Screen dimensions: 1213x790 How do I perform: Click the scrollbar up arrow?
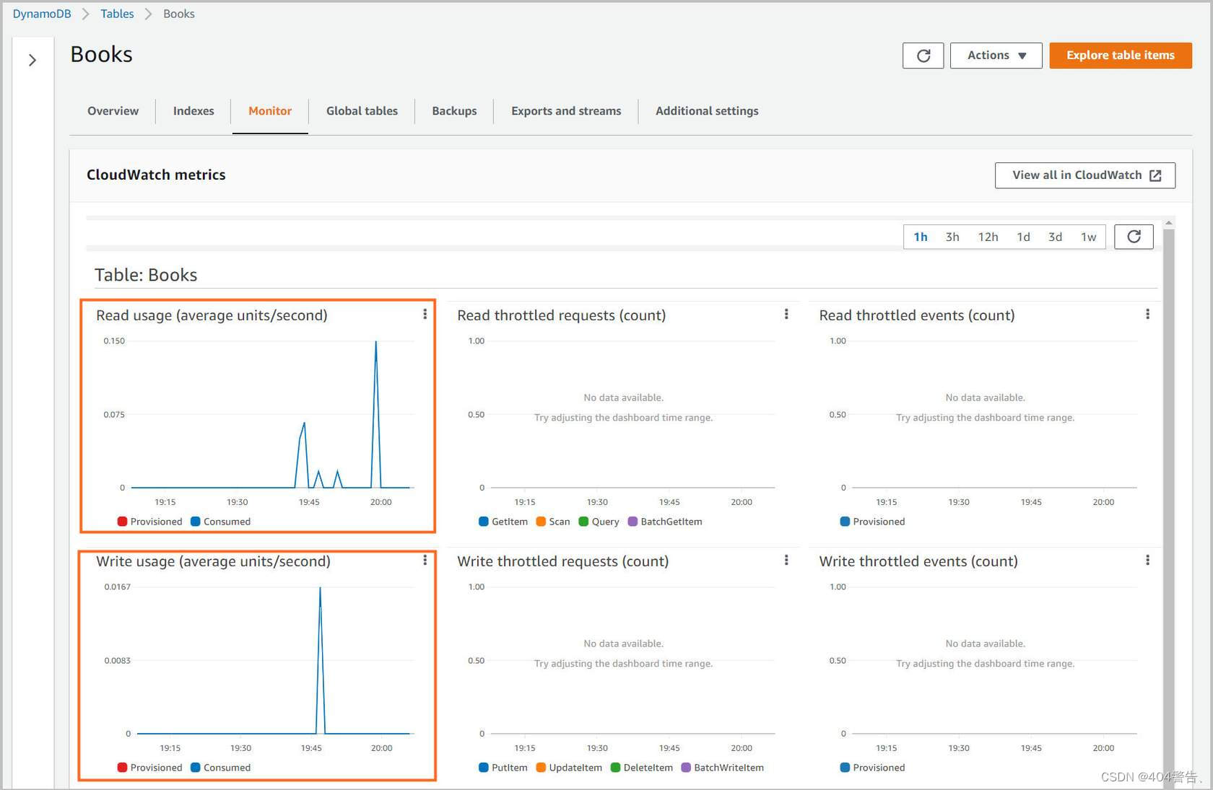click(1168, 223)
